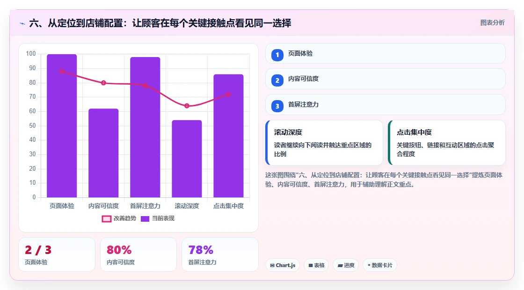Screen dimensions: 524x290
Task: Click the numbered badge 1 for 页面体验
Action: 277,55
